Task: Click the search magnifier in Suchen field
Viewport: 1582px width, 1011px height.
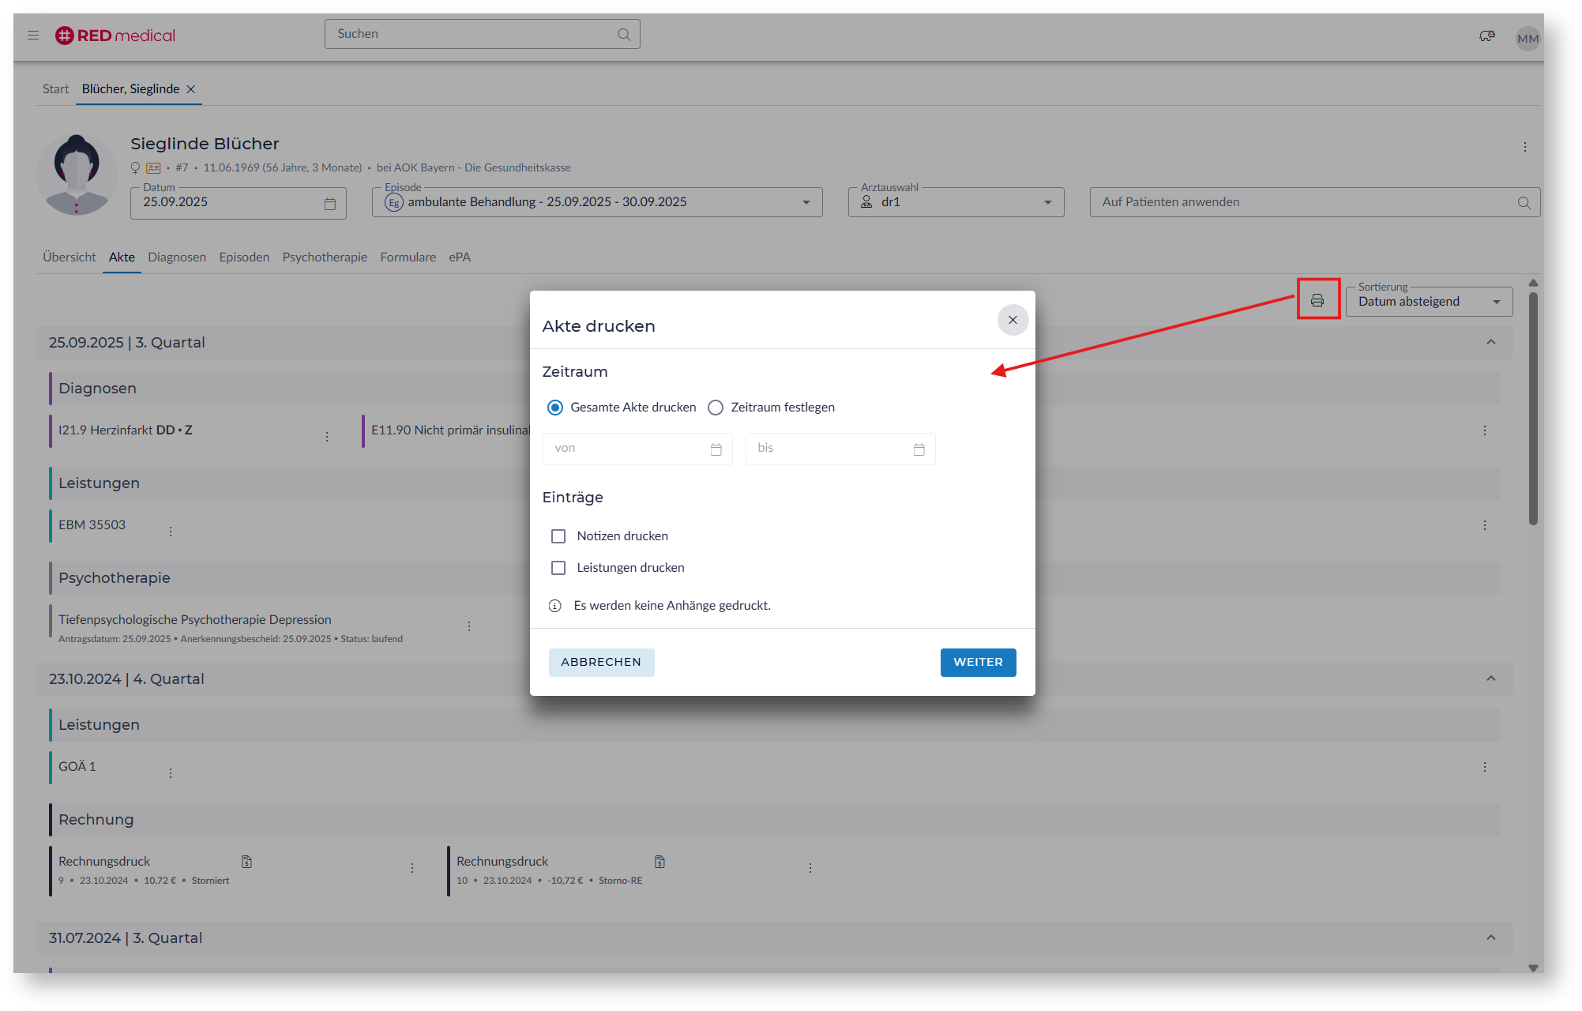Action: pos(623,35)
